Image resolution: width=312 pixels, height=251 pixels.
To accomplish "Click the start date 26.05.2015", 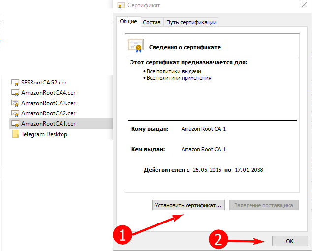I will [x=207, y=170].
